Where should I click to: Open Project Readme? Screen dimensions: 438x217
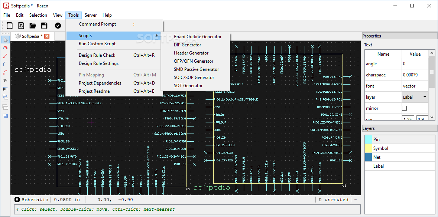pos(114,91)
